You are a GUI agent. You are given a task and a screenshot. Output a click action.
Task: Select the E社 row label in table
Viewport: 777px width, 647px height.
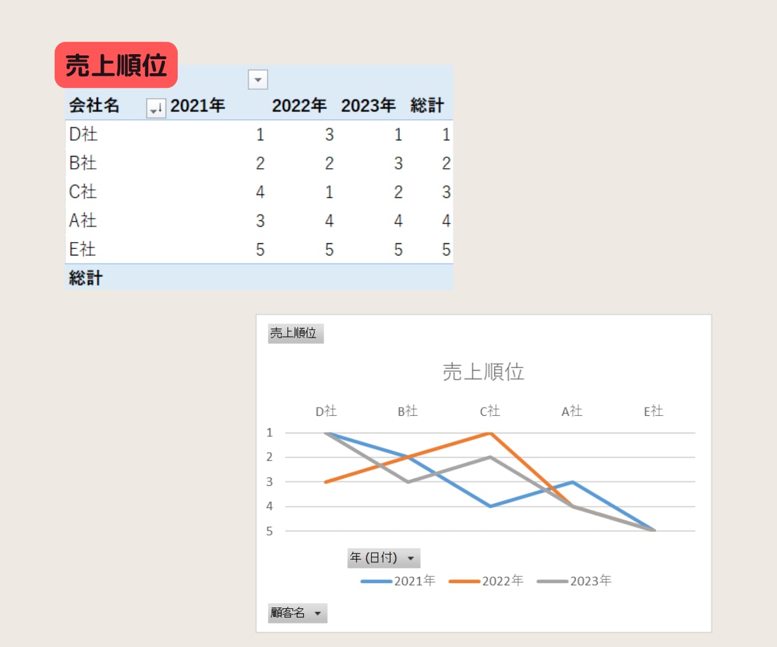(x=83, y=249)
